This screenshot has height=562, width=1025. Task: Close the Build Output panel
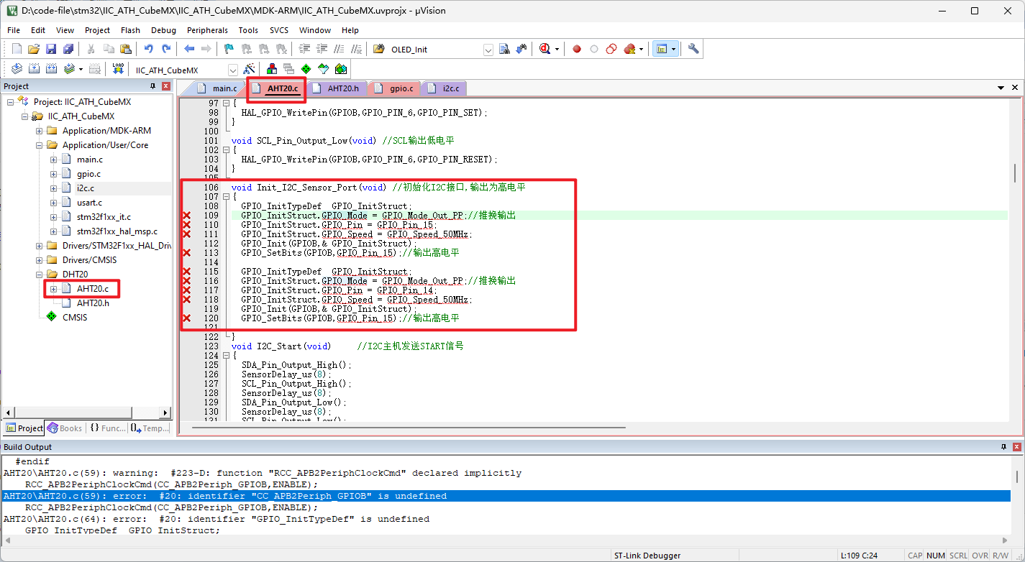(x=1016, y=447)
